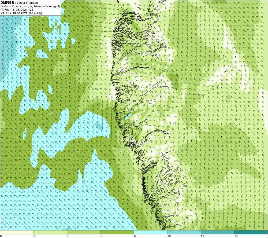Click the legend tick label '12'

pos(202,236)
